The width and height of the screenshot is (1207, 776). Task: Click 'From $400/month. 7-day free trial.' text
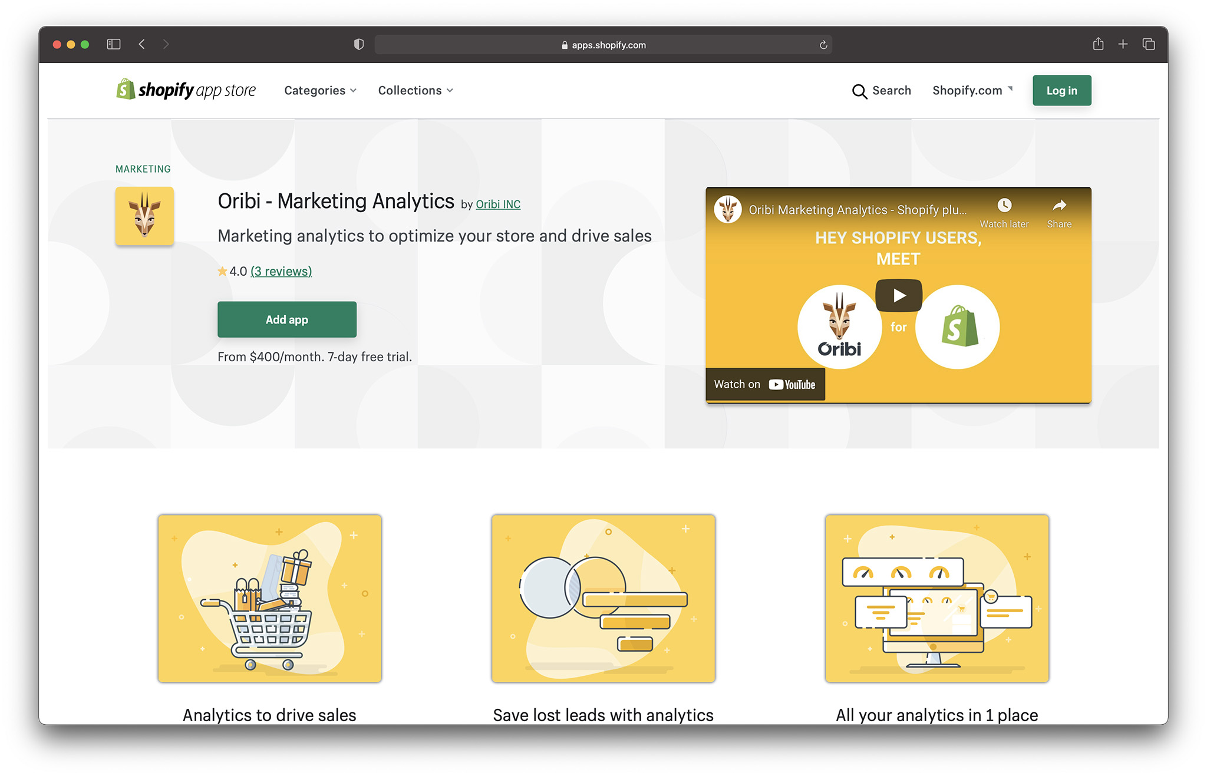click(315, 356)
